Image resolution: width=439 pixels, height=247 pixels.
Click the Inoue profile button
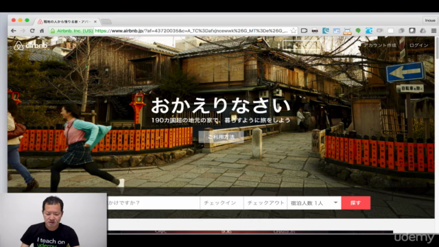coord(430,21)
